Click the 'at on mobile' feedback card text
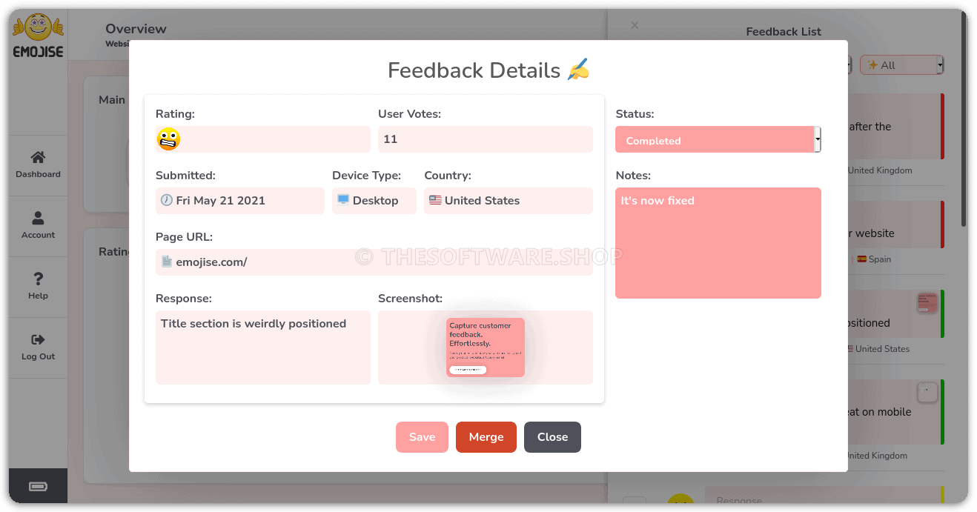Viewport: 977px width, 512px height. (x=880, y=412)
